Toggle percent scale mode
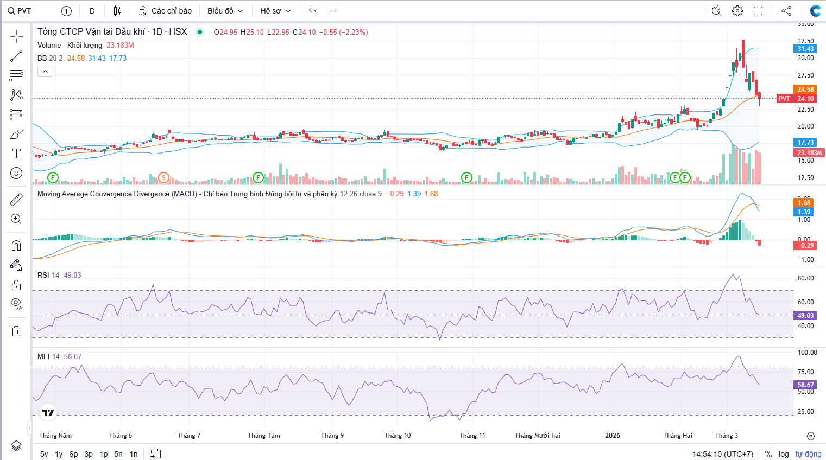The height and width of the screenshot is (460, 826). click(x=768, y=454)
